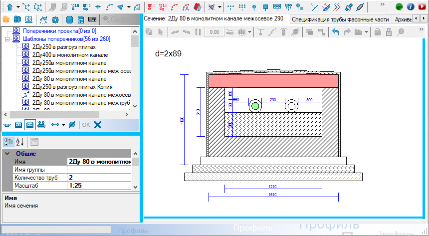Select 2Ду250 в разгруз плитах template

(64, 47)
